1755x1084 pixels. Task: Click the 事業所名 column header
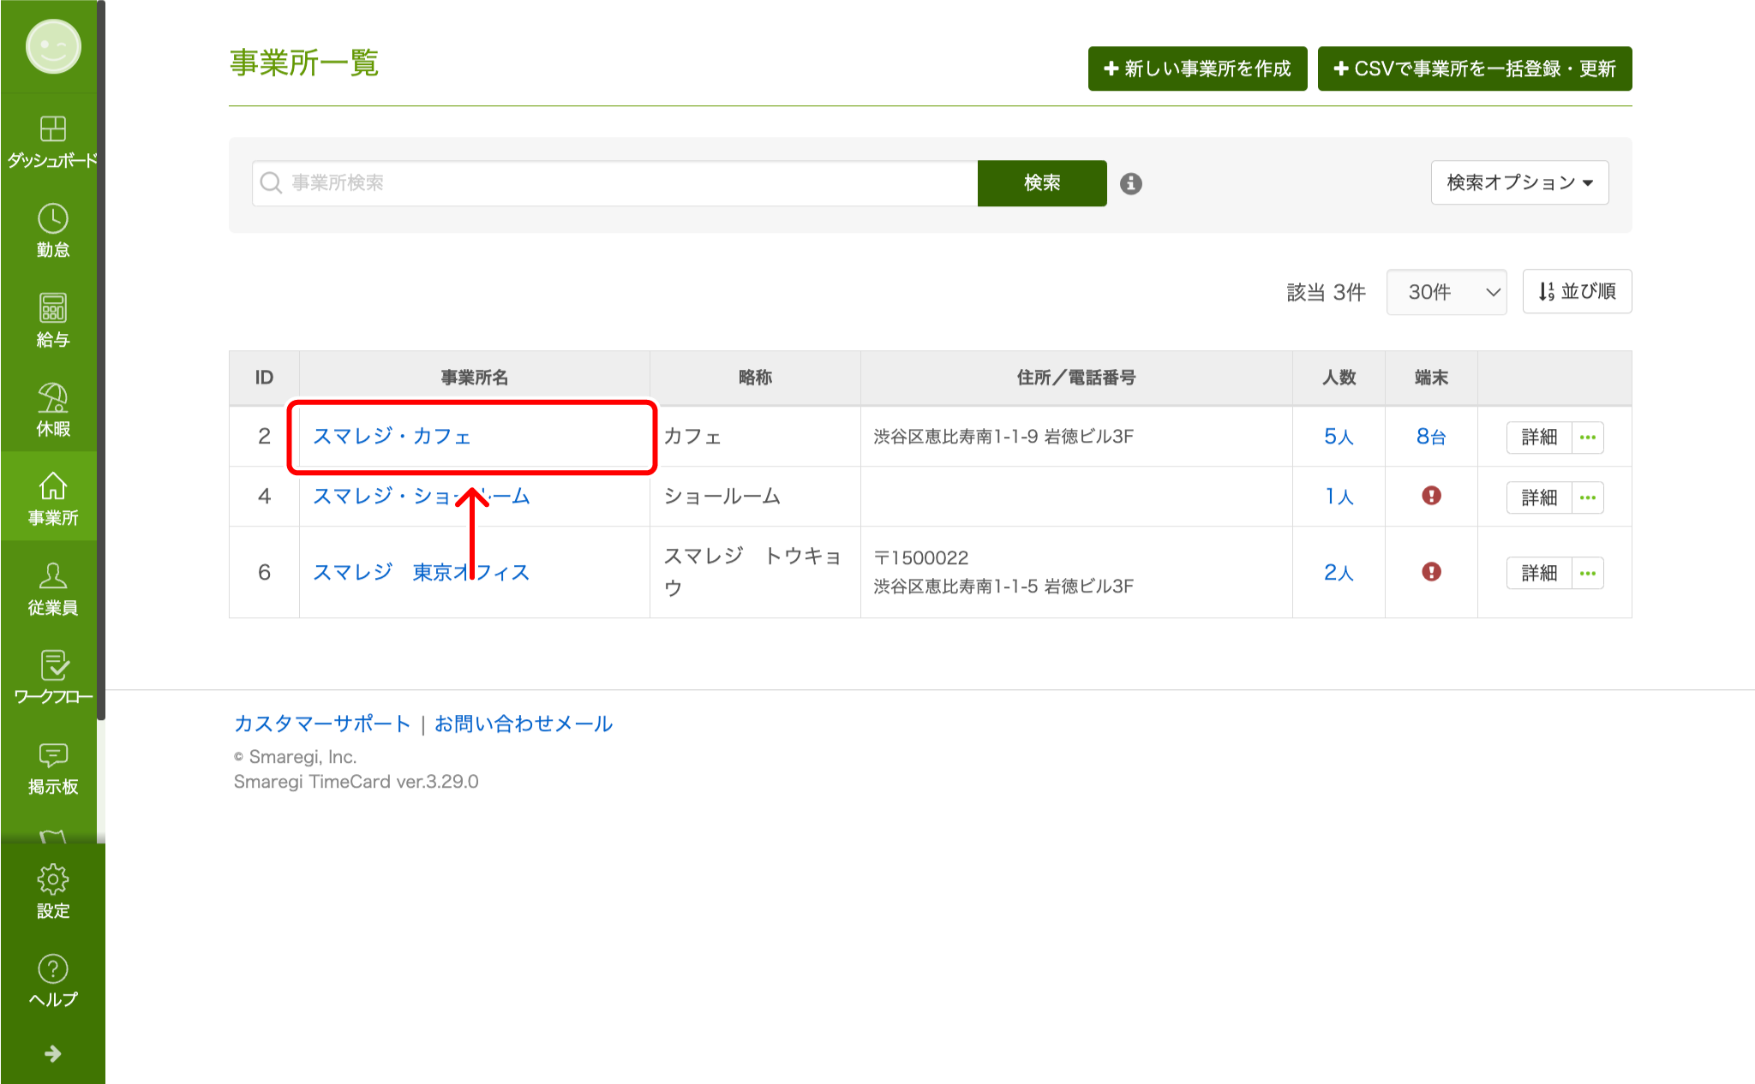coord(475,378)
